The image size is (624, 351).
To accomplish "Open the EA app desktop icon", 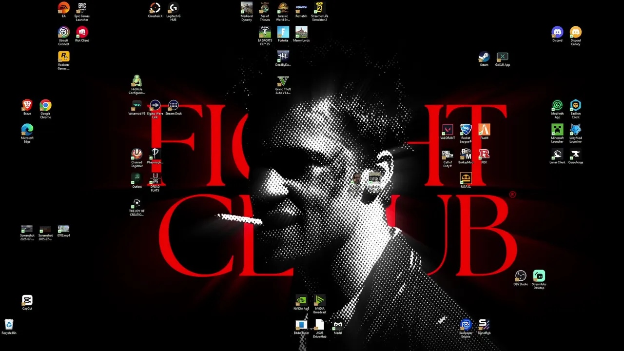I will coord(63,8).
